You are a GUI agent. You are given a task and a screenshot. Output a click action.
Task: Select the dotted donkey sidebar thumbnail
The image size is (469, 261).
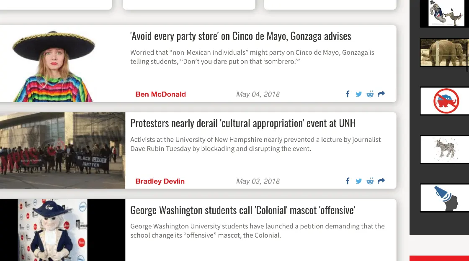(x=444, y=149)
